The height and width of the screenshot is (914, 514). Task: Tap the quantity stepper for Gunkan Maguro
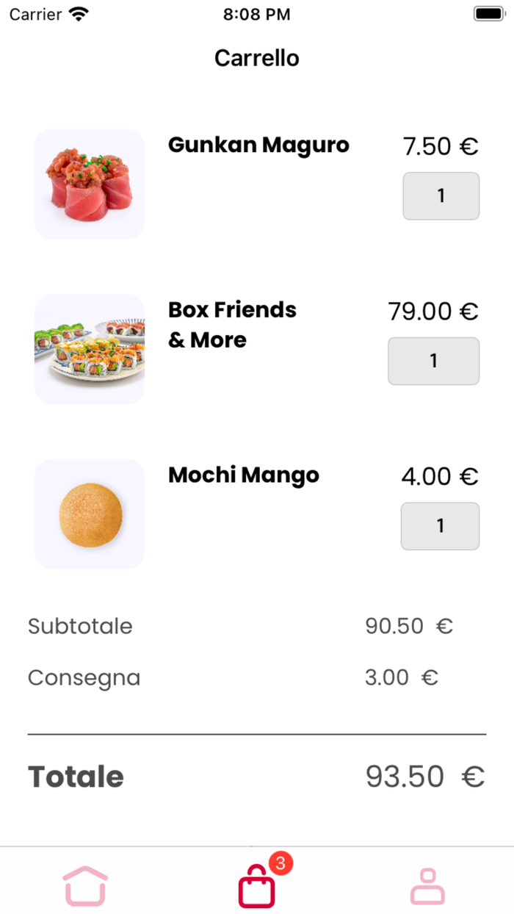pos(441,196)
